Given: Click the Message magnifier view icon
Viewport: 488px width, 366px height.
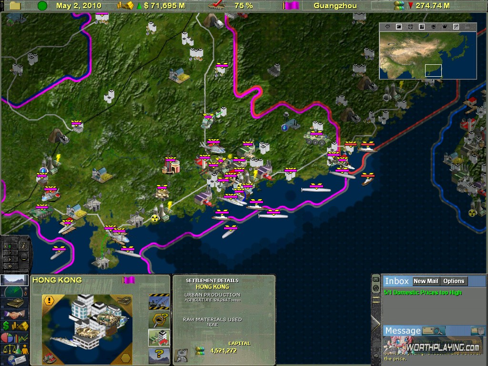Looking at the screenshot, I should coord(433,331).
